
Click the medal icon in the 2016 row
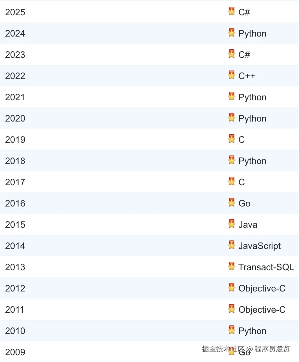pos(232,203)
